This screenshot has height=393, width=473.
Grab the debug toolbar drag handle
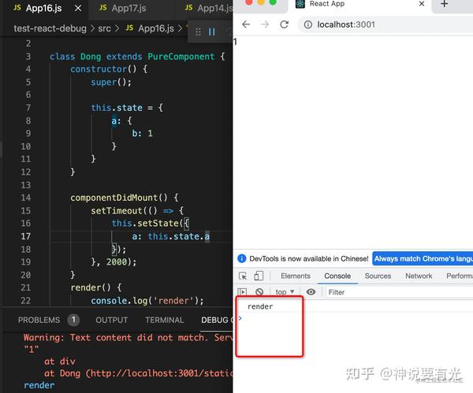coord(198,32)
